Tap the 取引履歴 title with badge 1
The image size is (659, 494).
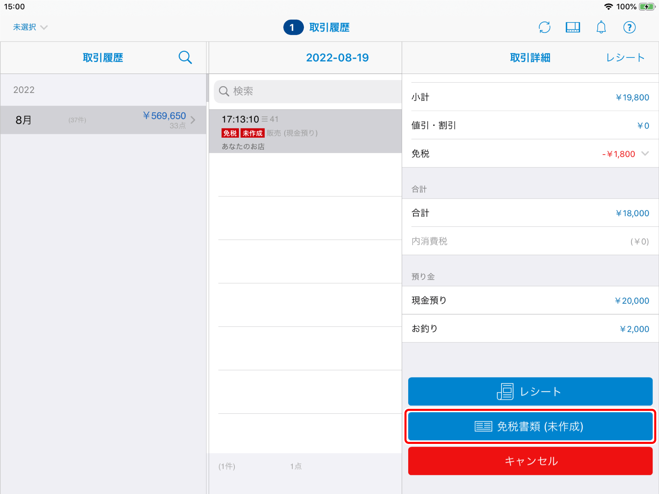pyautogui.click(x=317, y=27)
